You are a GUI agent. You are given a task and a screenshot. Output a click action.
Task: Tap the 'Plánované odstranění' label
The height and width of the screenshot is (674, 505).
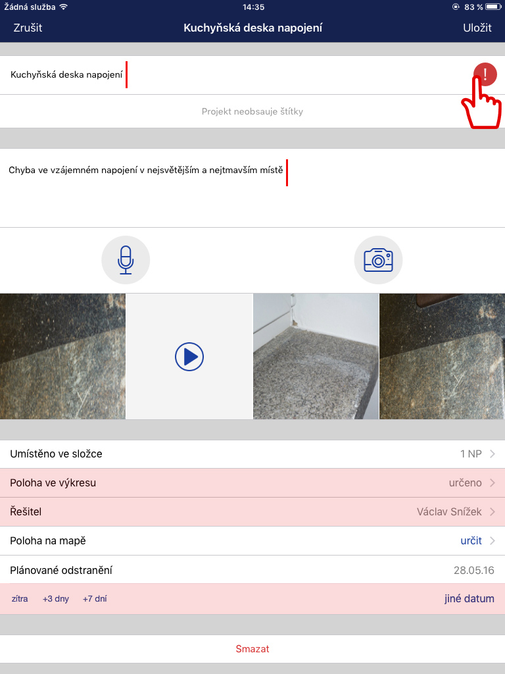pyautogui.click(x=61, y=570)
